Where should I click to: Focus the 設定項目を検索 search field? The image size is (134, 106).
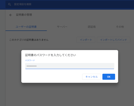pyautogui.click(x=70, y=4)
